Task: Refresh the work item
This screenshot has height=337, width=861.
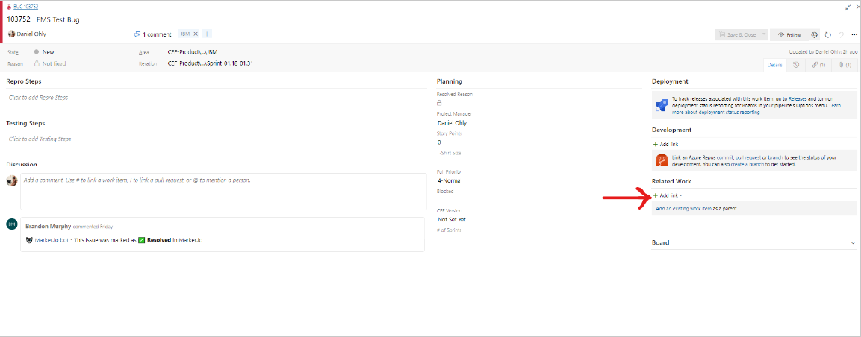Action: coord(828,34)
